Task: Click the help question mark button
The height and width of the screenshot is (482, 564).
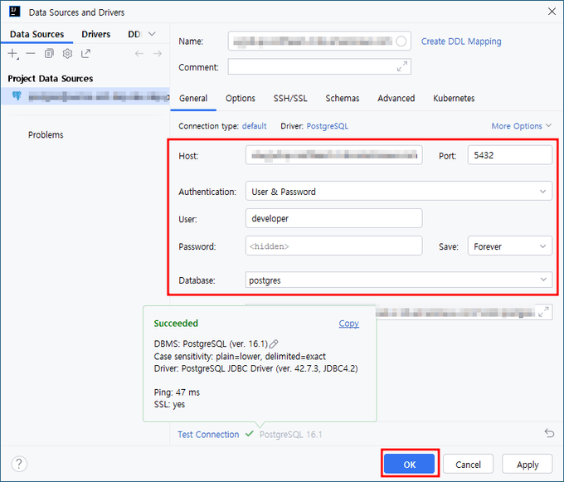Action: 20,464
